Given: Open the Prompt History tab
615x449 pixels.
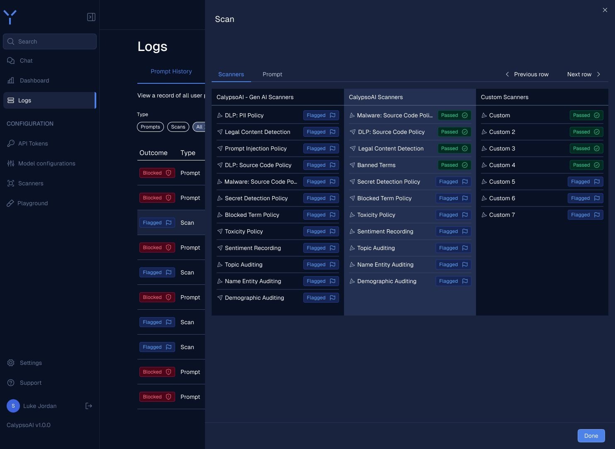Looking at the screenshot, I should [x=171, y=71].
